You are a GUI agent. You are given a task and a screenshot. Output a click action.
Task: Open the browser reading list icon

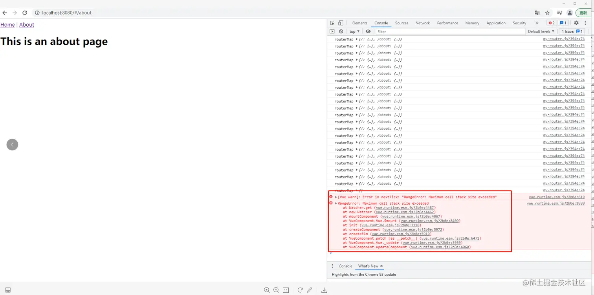tap(559, 13)
